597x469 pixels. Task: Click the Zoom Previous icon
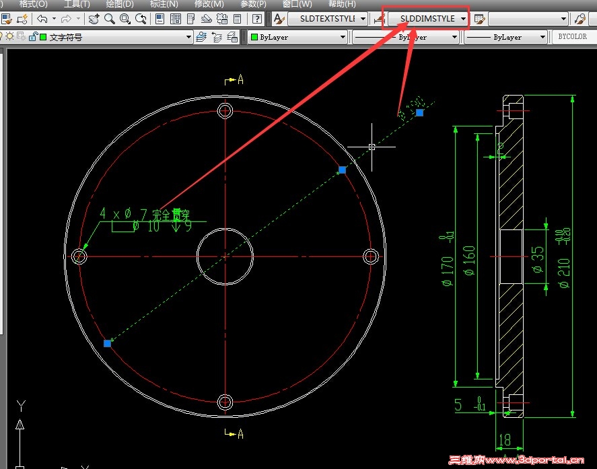[x=141, y=19]
